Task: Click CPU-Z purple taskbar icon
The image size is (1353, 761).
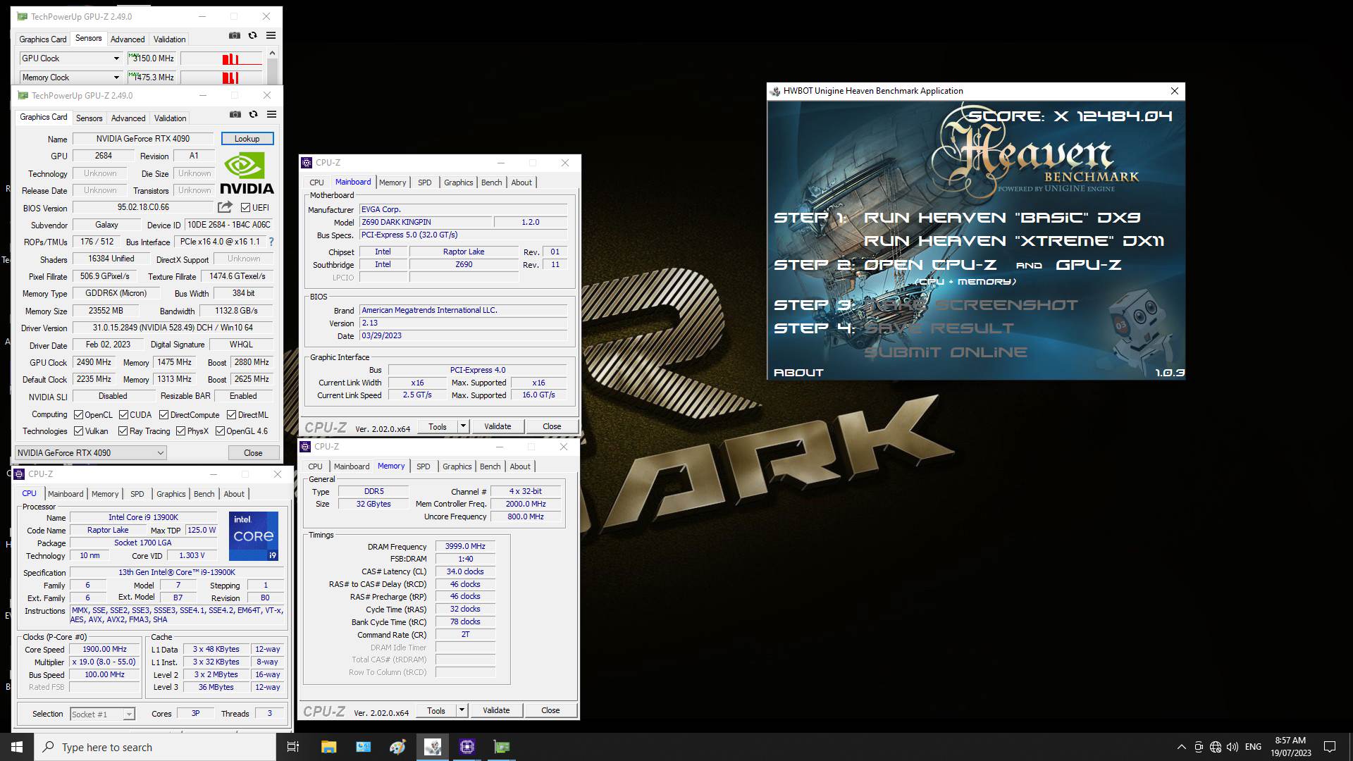Action: click(x=467, y=747)
